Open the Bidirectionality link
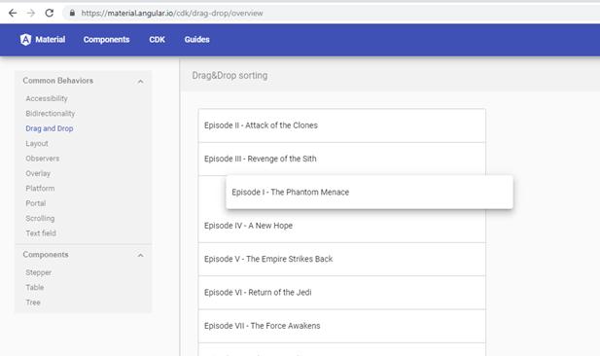The height and width of the screenshot is (356, 600). tap(51, 113)
